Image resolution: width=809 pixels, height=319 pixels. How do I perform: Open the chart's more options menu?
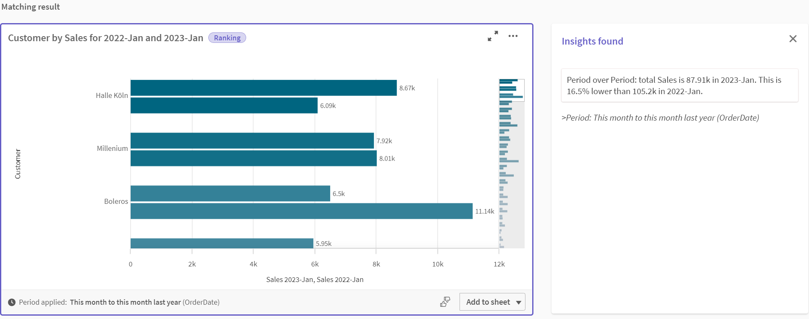(x=513, y=36)
